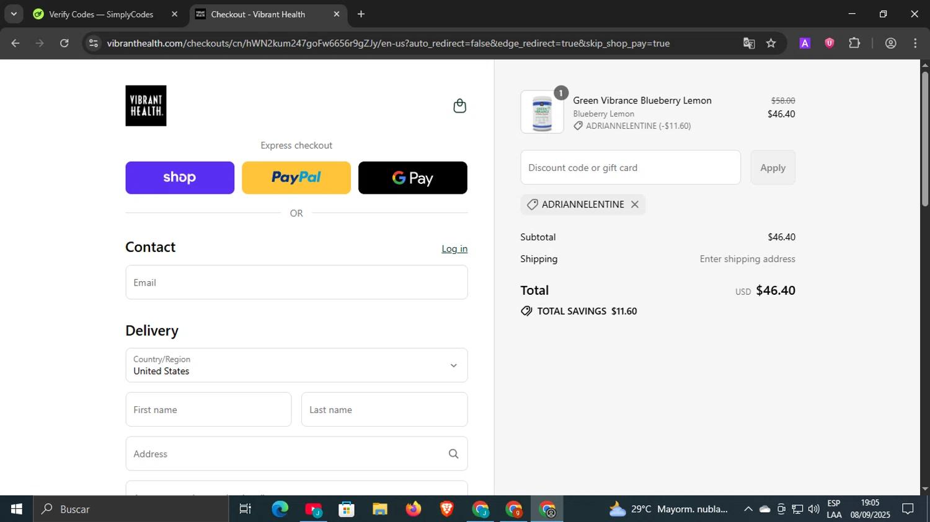930x522 pixels.
Task: Click the Vibrant Health logo
Action: click(x=146, y=106)
